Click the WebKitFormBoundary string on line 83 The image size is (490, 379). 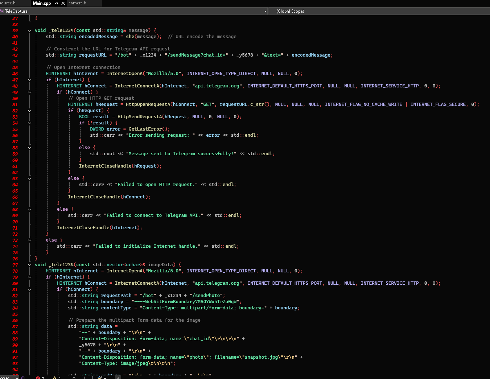pyautogui.click(x=185, y=302)
